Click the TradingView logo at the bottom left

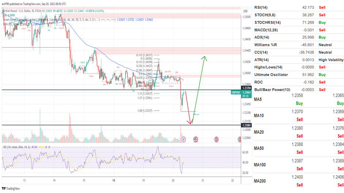pyautogui.click(x=11, y=188)
